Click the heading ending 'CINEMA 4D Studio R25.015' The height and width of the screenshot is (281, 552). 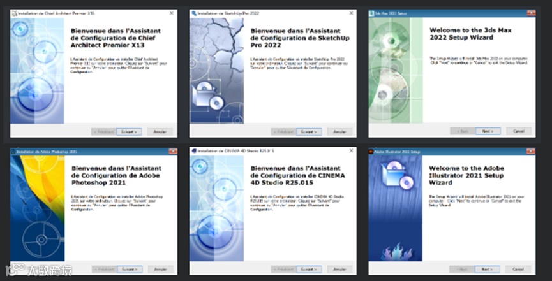click(x=298, y=175)
